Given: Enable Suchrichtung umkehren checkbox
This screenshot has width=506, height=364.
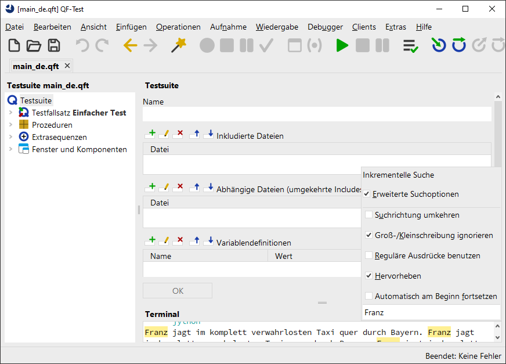Looking at the screenshot, I should pos(368,215).
